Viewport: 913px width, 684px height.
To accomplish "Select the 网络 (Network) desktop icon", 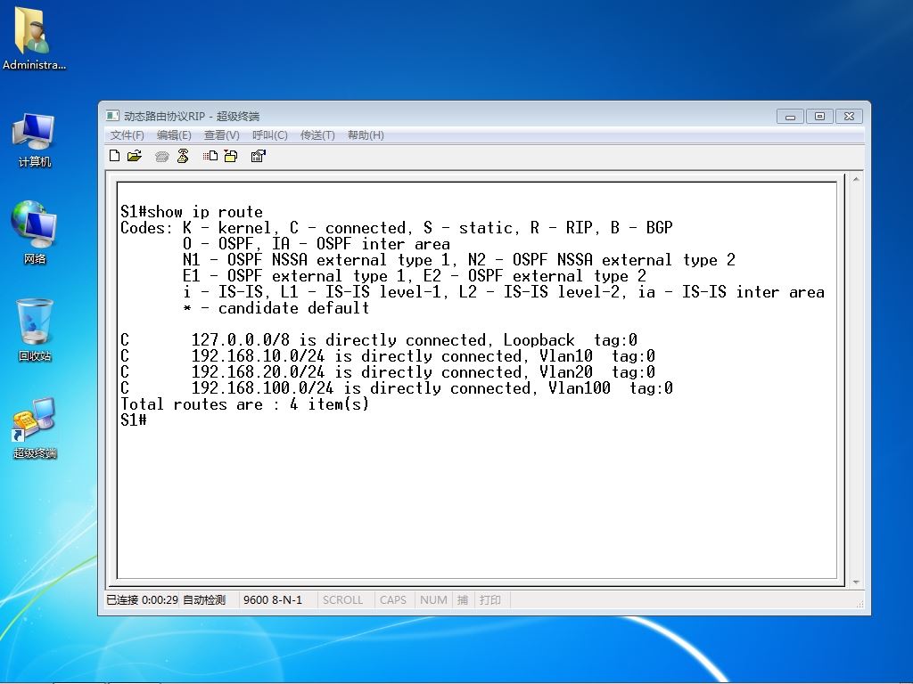I will (34, 232).
